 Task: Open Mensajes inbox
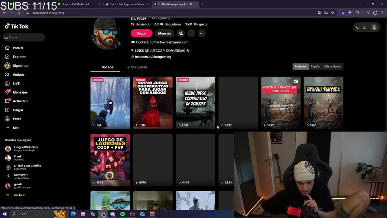pos(16,92)
